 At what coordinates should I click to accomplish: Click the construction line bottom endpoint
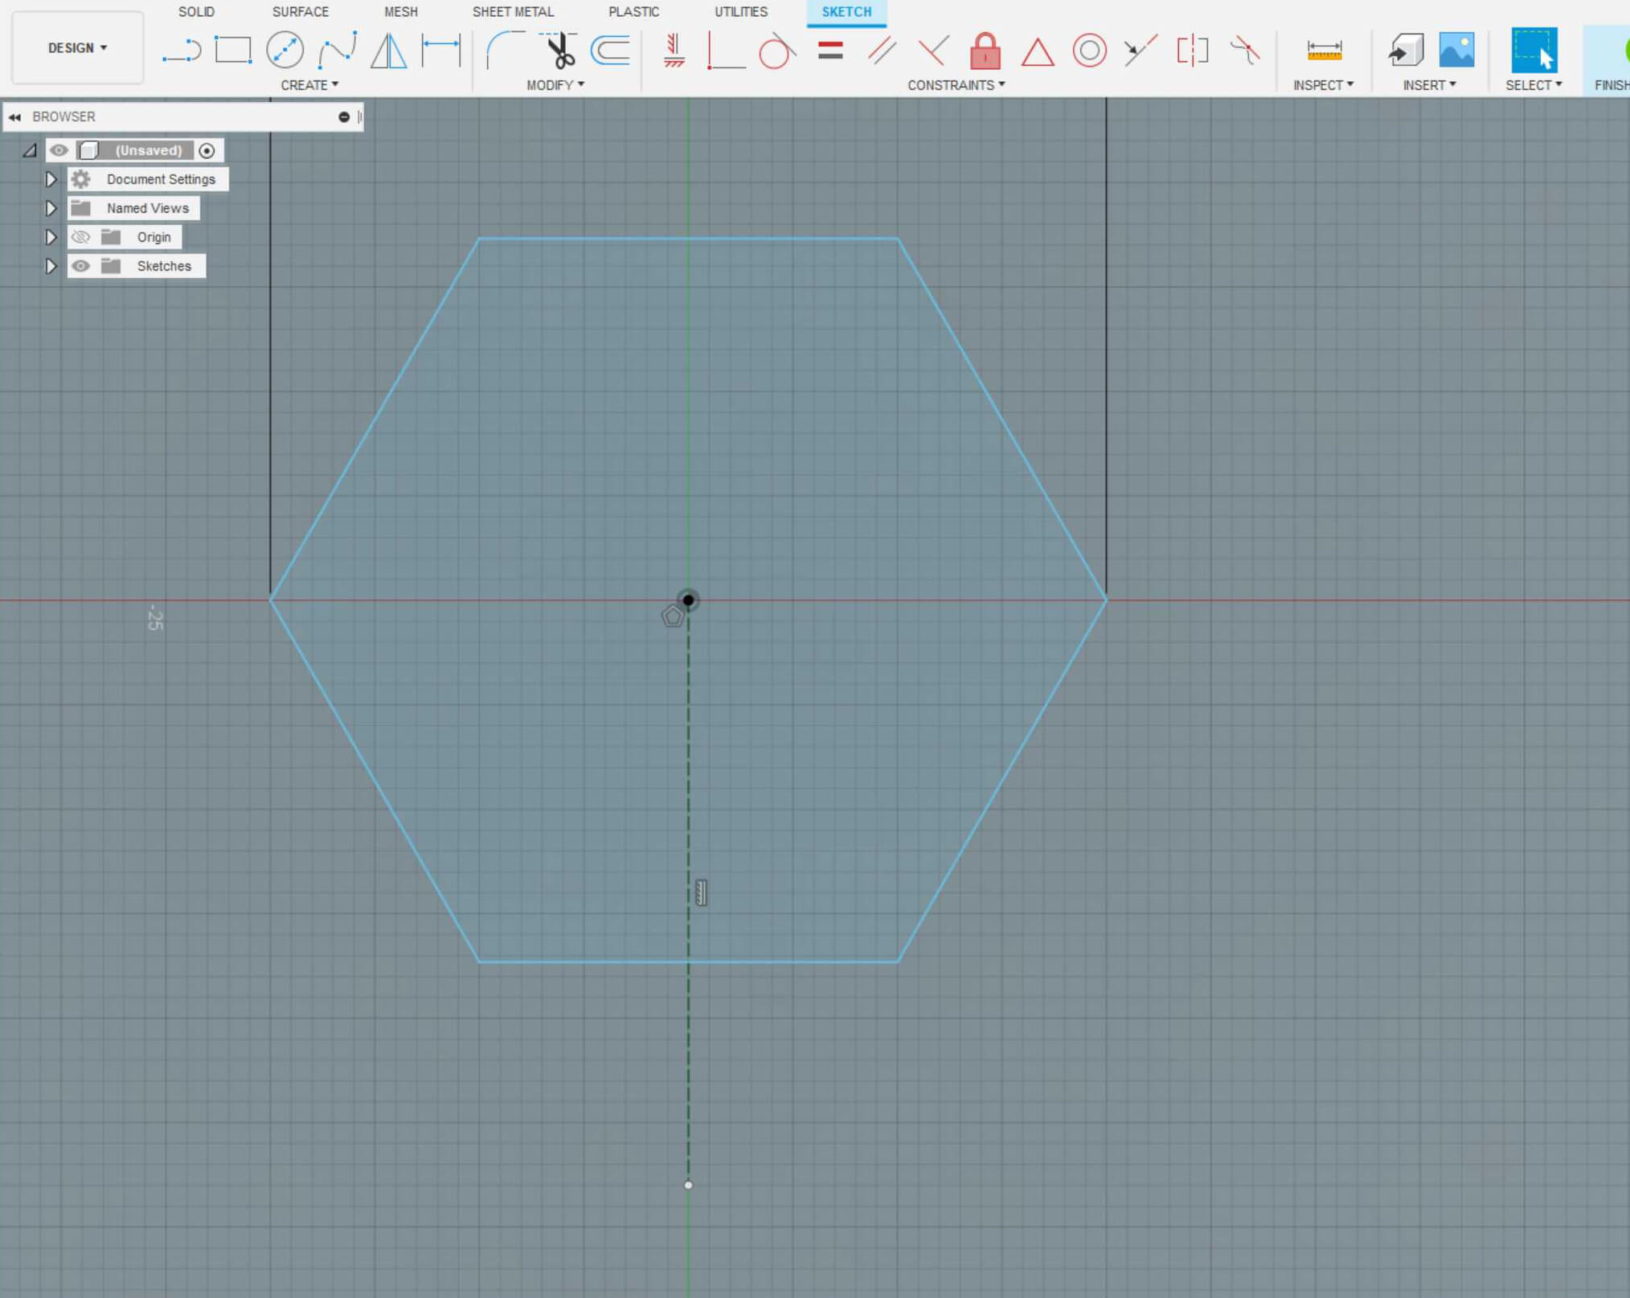pos(688,1185)
